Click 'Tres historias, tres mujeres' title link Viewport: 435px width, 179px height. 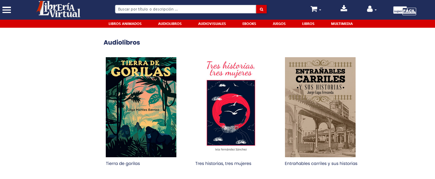point(223,164)
